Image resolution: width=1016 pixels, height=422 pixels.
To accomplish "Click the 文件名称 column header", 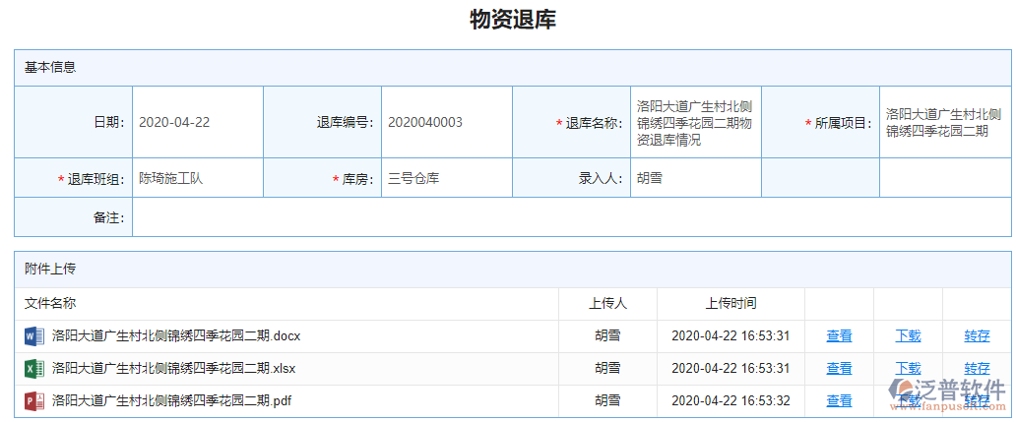I will tap(50, 303).
